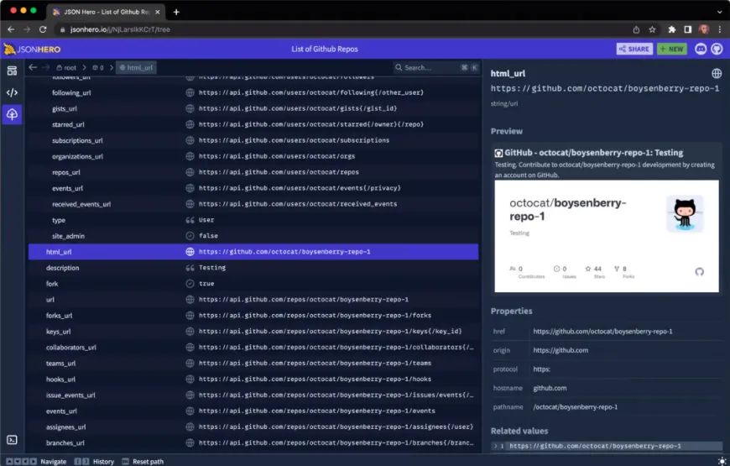Select root in the breadcrumb path
The image size is (730, 466).
(66, 67)
